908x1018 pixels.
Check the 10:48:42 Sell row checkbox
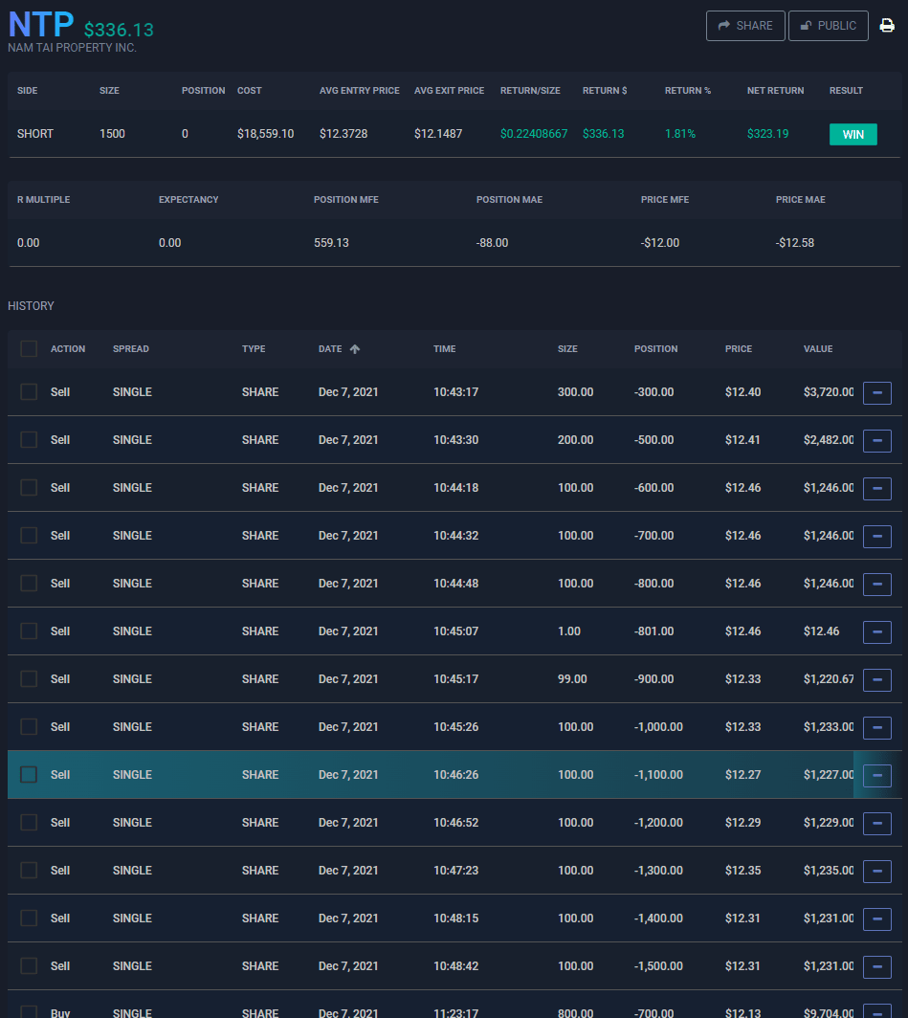pyautogui.click(x=29, y=965)
